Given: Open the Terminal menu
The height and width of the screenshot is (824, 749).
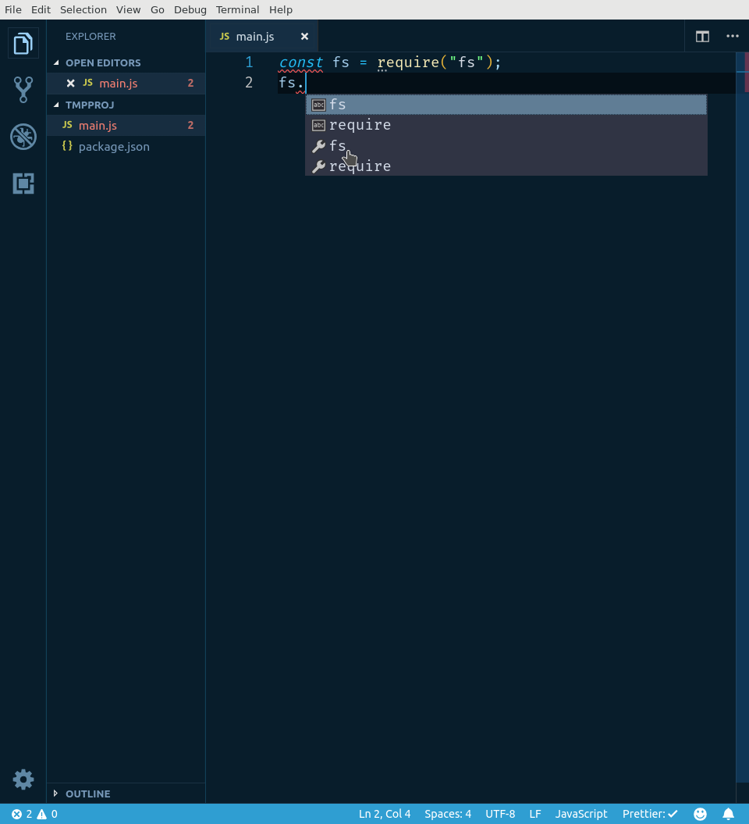Looking at the screenshot, I should point(237,9).
